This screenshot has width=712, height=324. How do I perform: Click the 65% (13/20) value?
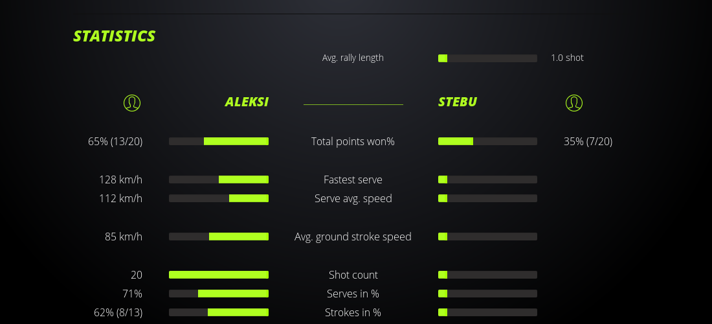point(115,141)
